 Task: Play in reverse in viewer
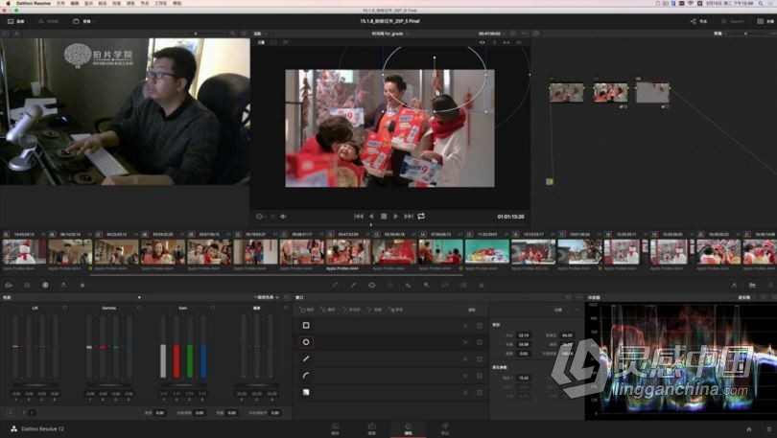[x=371, y=217]
